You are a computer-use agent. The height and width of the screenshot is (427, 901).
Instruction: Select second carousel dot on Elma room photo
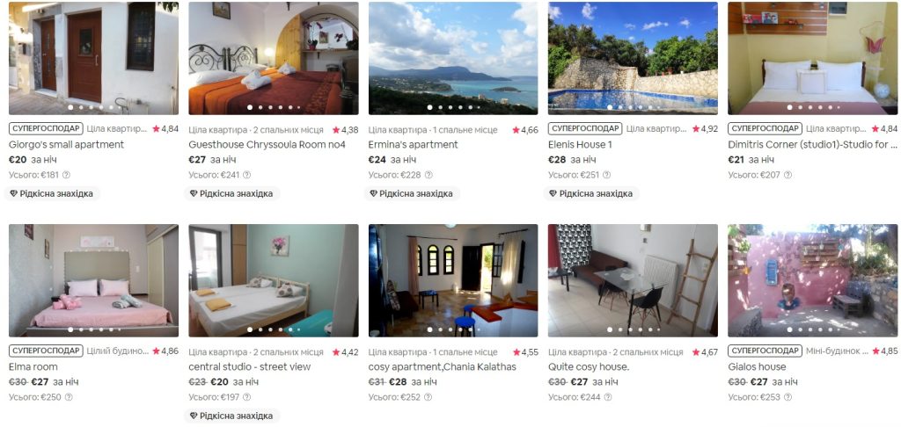point(80,329)
